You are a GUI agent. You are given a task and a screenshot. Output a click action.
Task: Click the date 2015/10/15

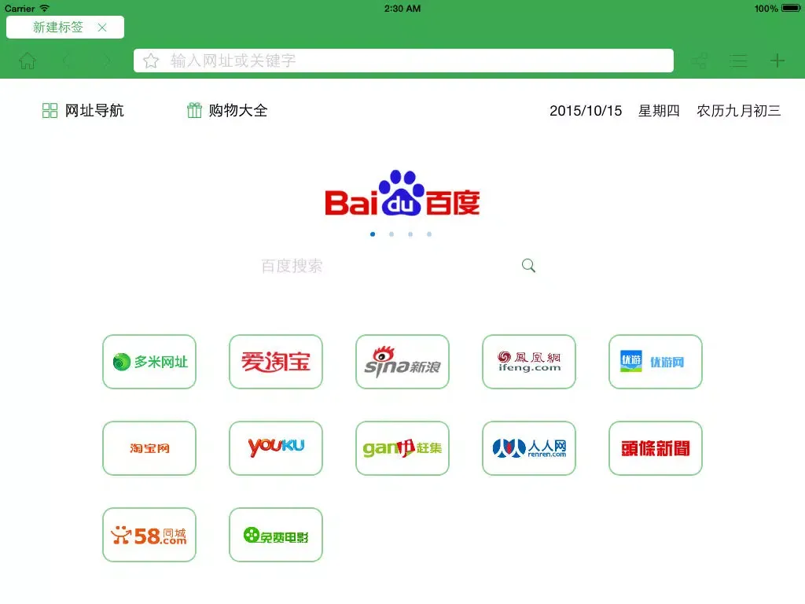pos(586,111)
